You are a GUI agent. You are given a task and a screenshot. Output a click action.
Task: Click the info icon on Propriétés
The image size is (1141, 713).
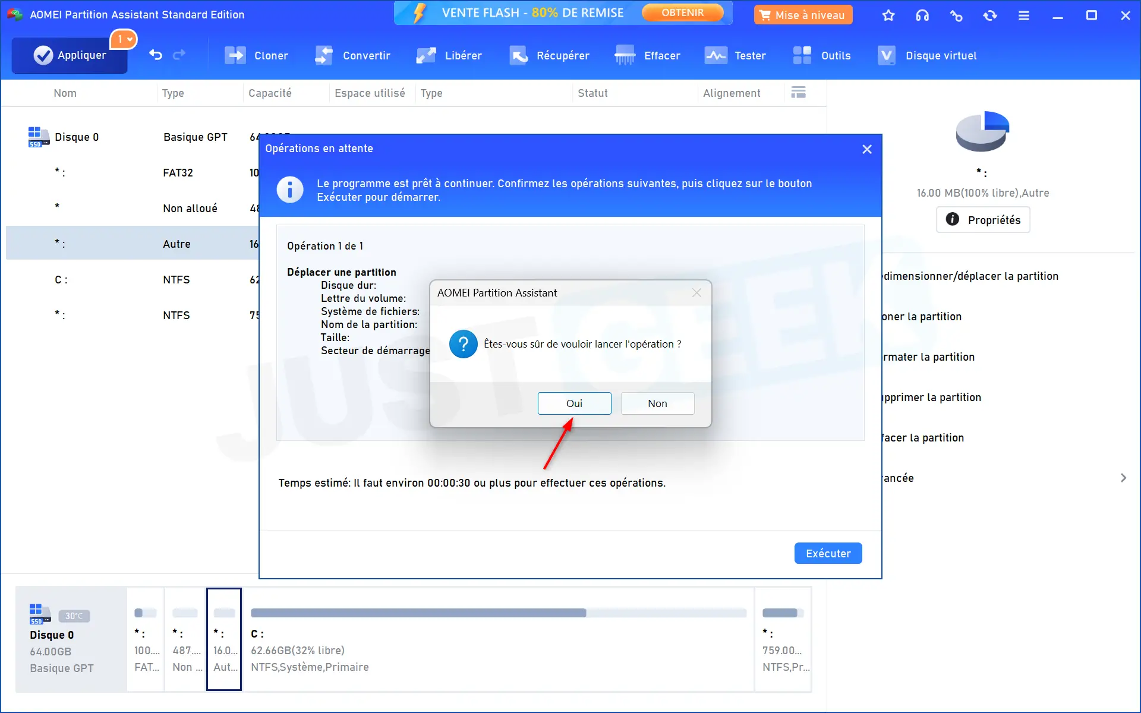click(x=953, y=219)
